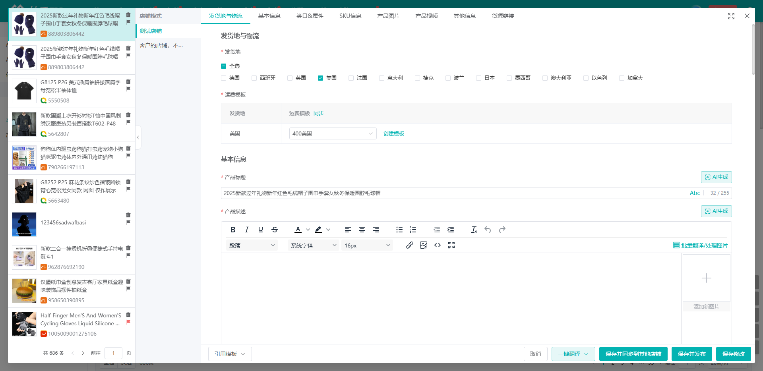Insert numbered list in editor
The height and width of the screenshot is (371, 763).
point(413,230)
